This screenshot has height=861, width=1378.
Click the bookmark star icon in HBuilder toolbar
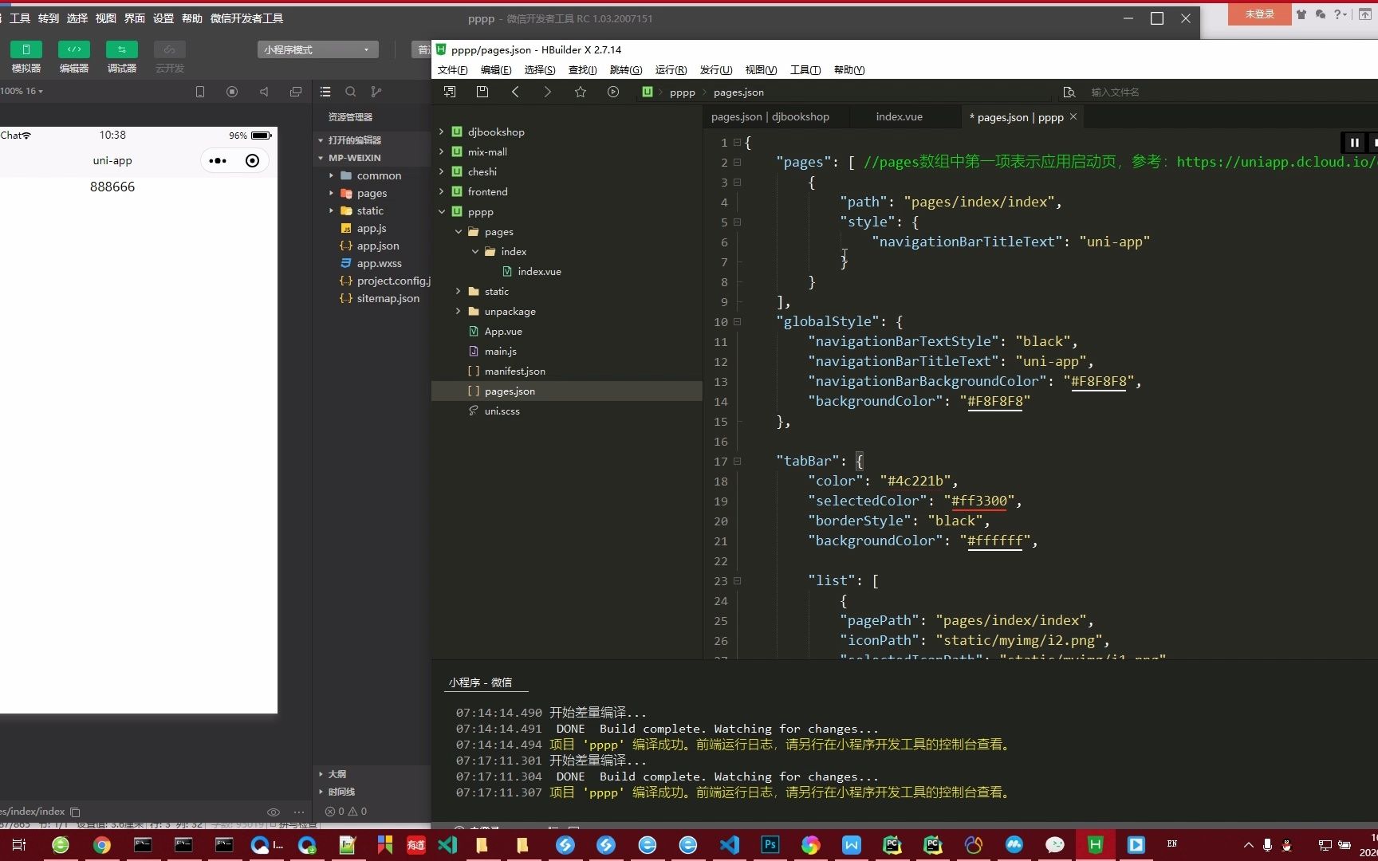pos(581,92)
